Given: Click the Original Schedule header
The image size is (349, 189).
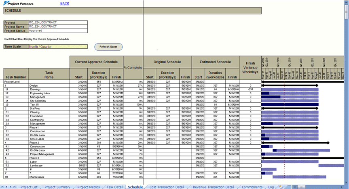Looking at the screenshot, I should [x=167, y=62].
